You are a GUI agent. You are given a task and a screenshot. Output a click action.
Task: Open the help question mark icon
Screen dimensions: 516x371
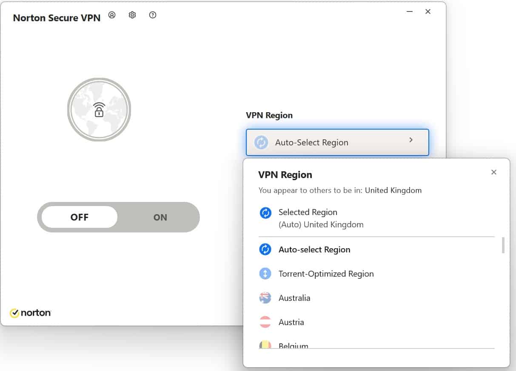click(x=153, y=15)
